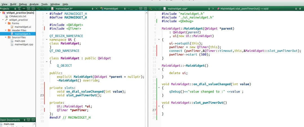Click the Source Files folder icon

tap(9, 37)
